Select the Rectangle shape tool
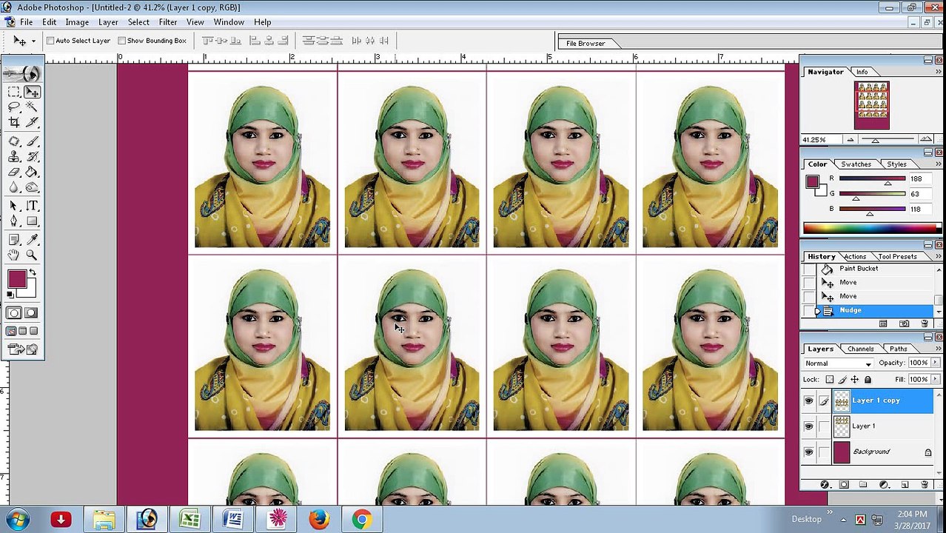Screen dimensions: 946x533 click(x=32, y=221)
